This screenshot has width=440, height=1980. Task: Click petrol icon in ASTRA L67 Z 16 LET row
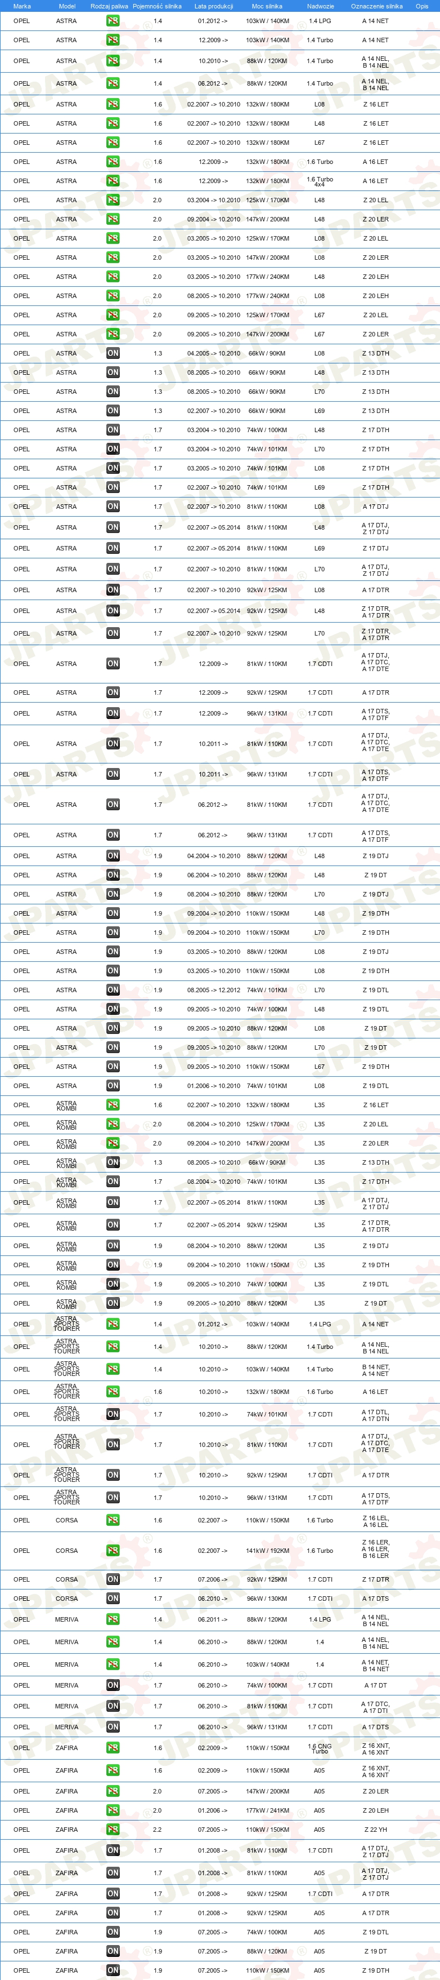point(113,142)
